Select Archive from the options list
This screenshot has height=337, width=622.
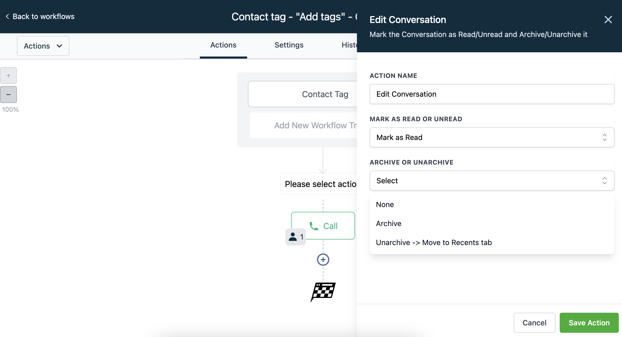388,223
